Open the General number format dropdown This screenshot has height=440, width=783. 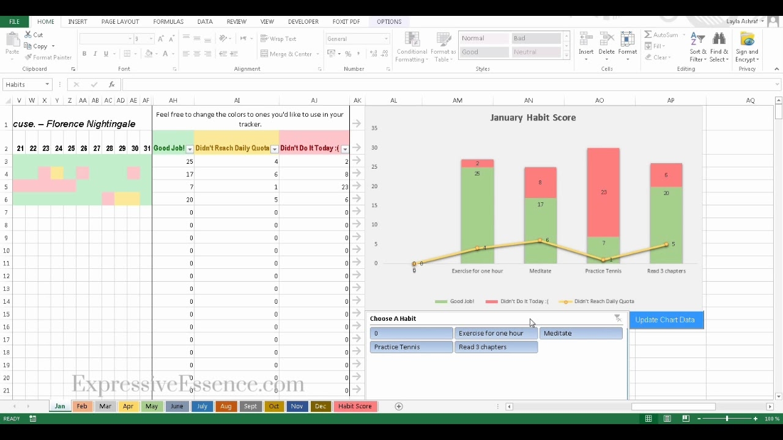[385, 38]
